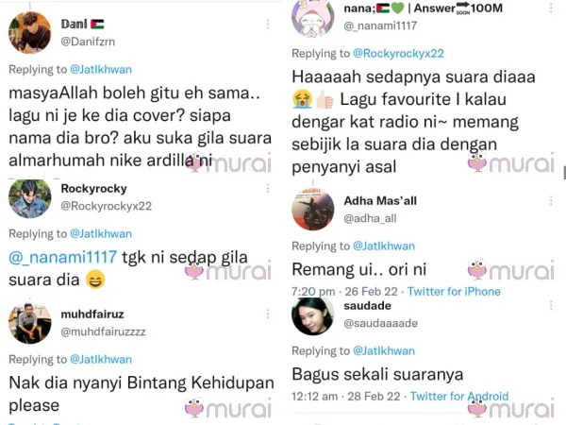Open @JatIkhwan link in Dani's reply
Image resolution: width=566 pixels, height=425 pixels.
click(101, 69)
